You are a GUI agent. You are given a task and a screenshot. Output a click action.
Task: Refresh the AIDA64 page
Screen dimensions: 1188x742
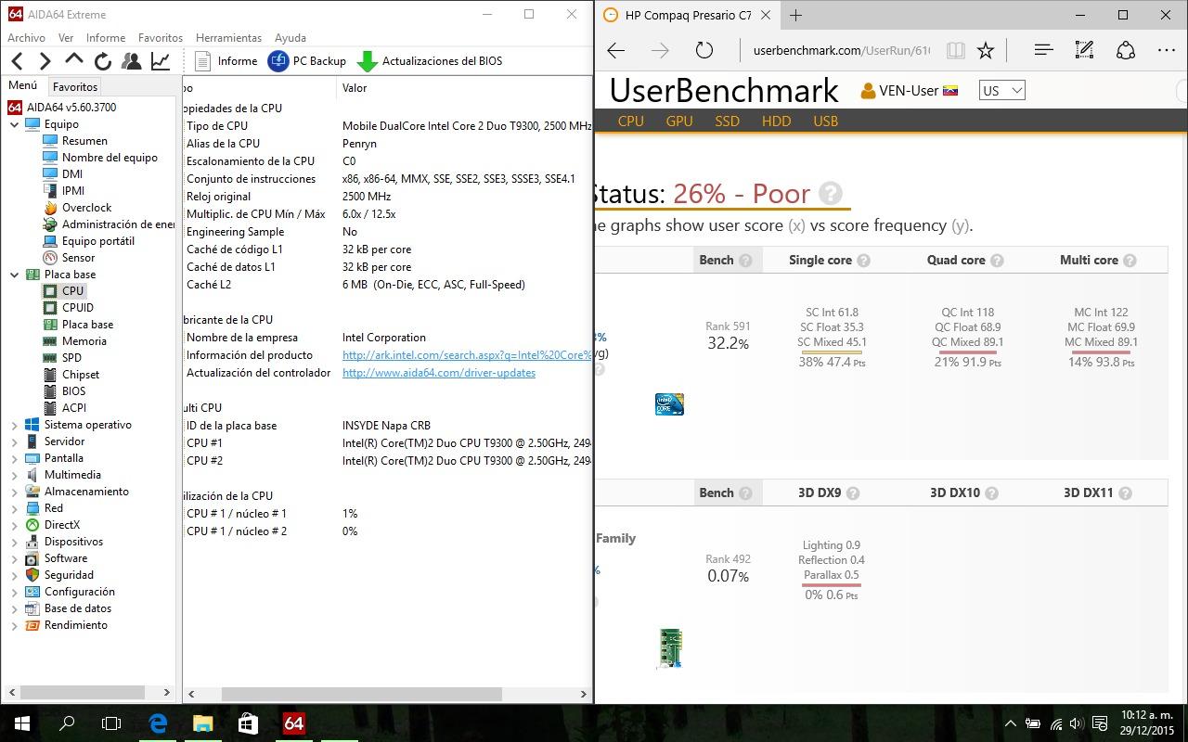point(103,61)
